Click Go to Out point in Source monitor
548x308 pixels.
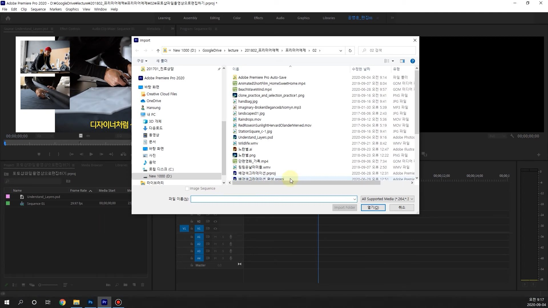coord(111,154)
